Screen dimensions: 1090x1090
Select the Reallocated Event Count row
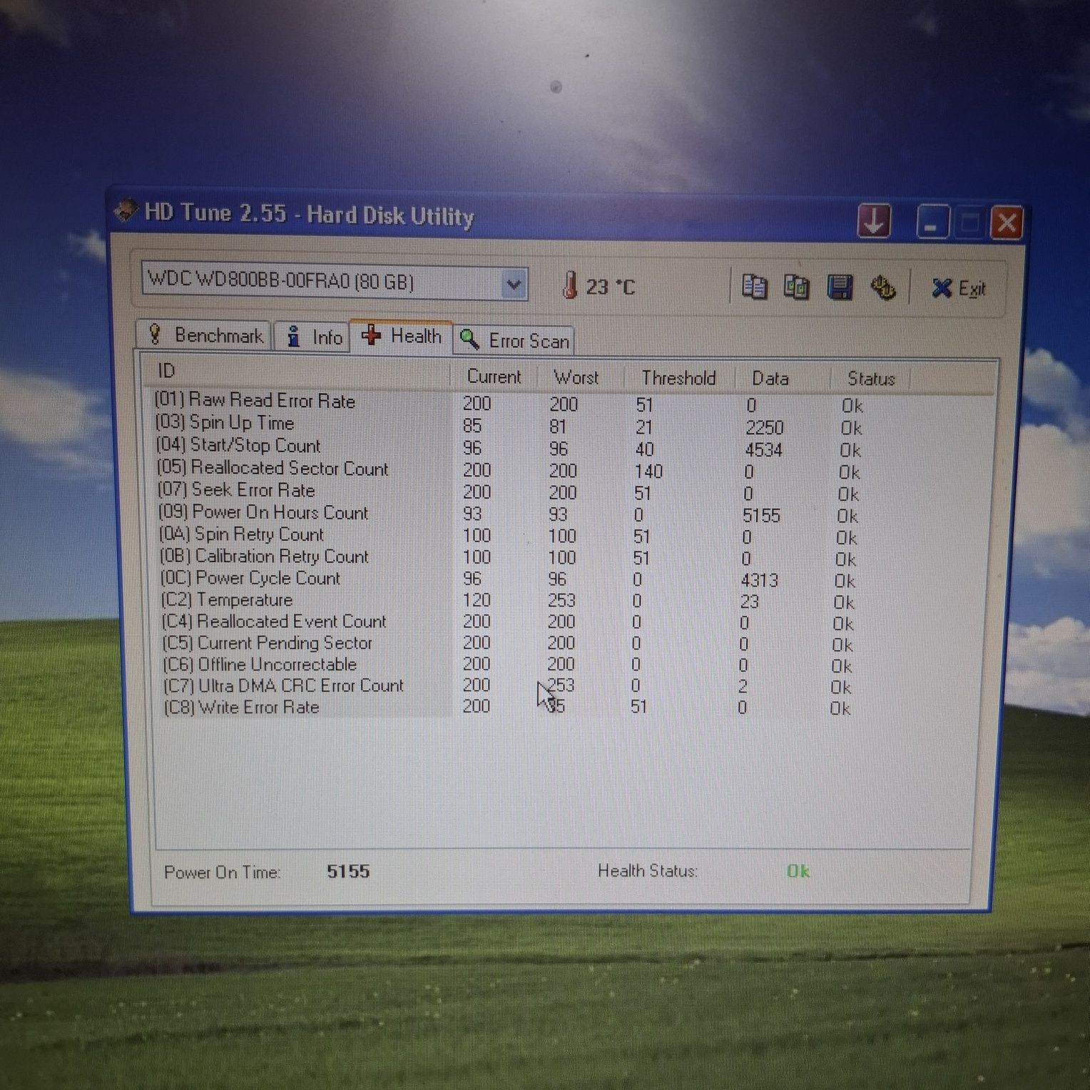[509, 621]
